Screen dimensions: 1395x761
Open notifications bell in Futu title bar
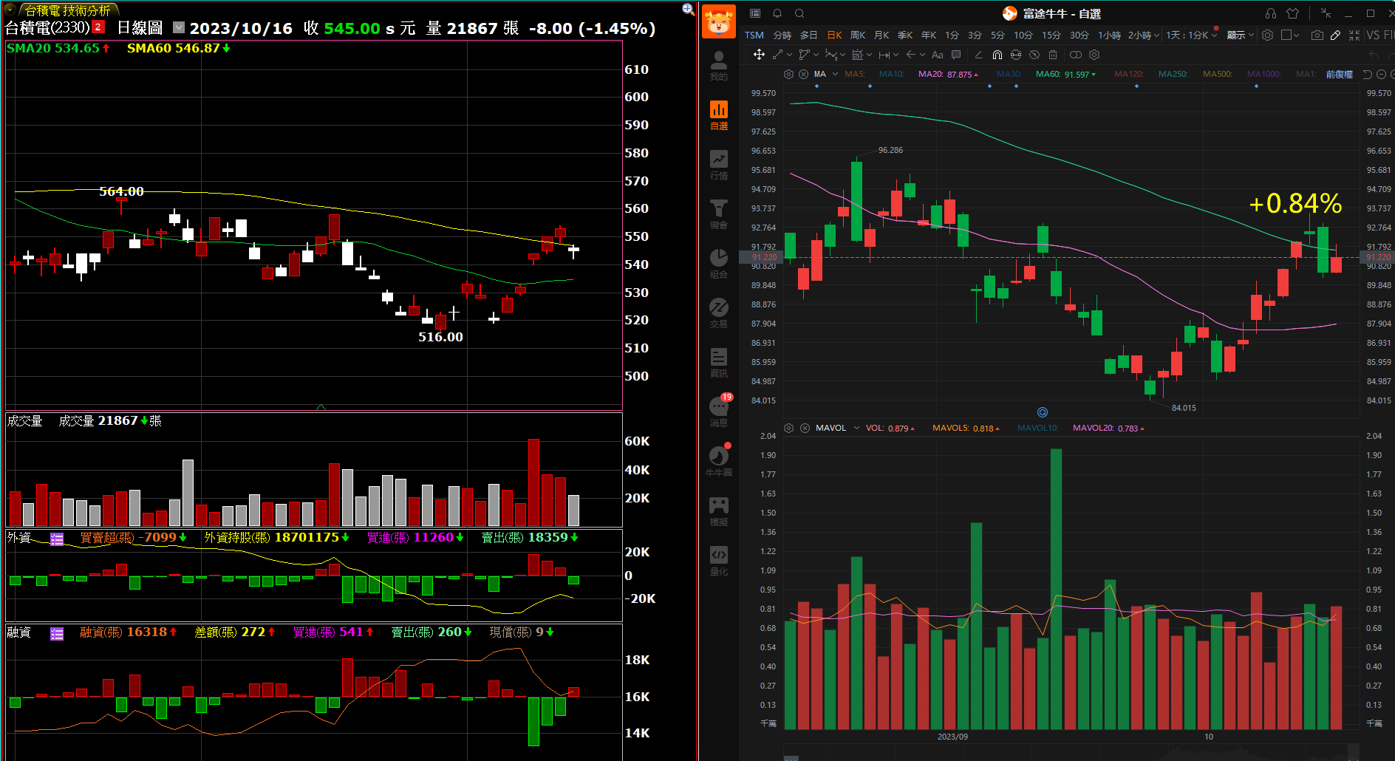coord(777,13)
